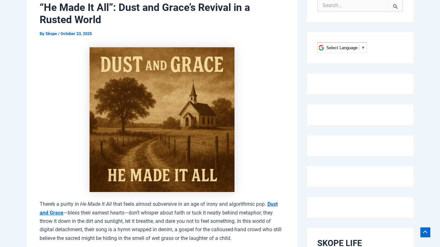Click the Google logo in the language widget
The image size is (440, 247).
[321, 48]
